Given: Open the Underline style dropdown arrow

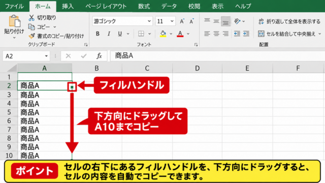Looking at the screenshot, I should pyautogui.click(x=128, y=34).
